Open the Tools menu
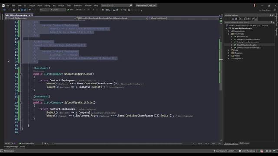Viewport: 278px width, 156px height. 69,6
